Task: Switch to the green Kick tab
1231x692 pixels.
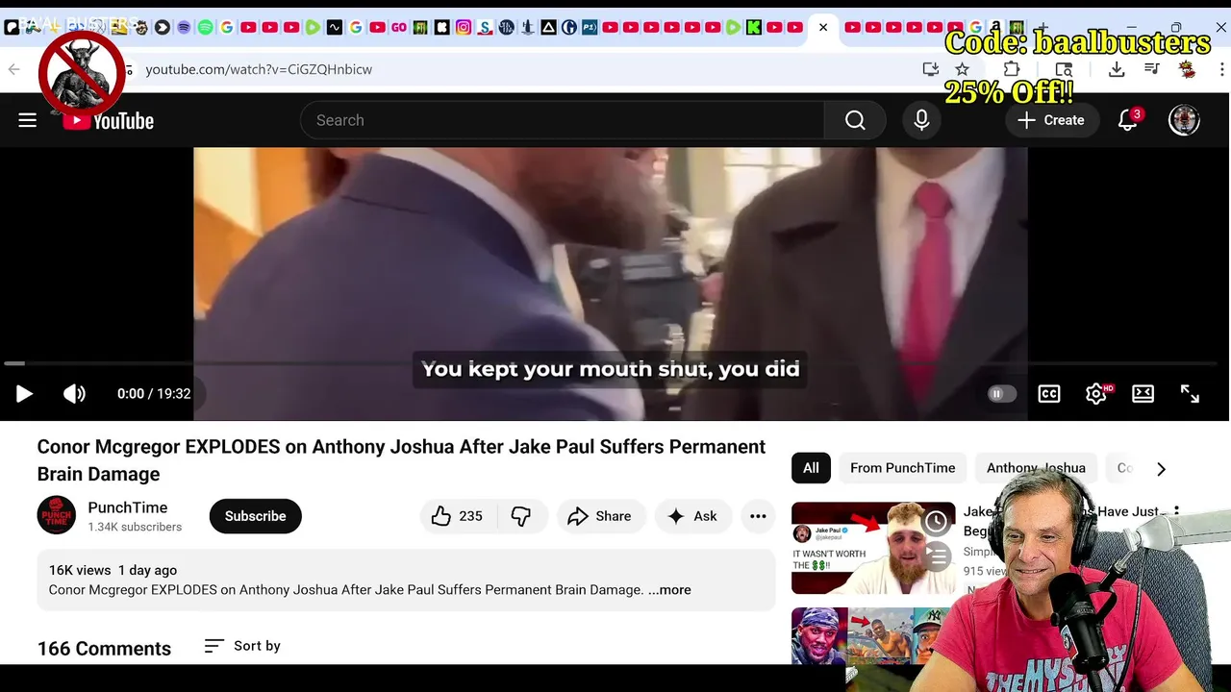Action: (754, 28)
